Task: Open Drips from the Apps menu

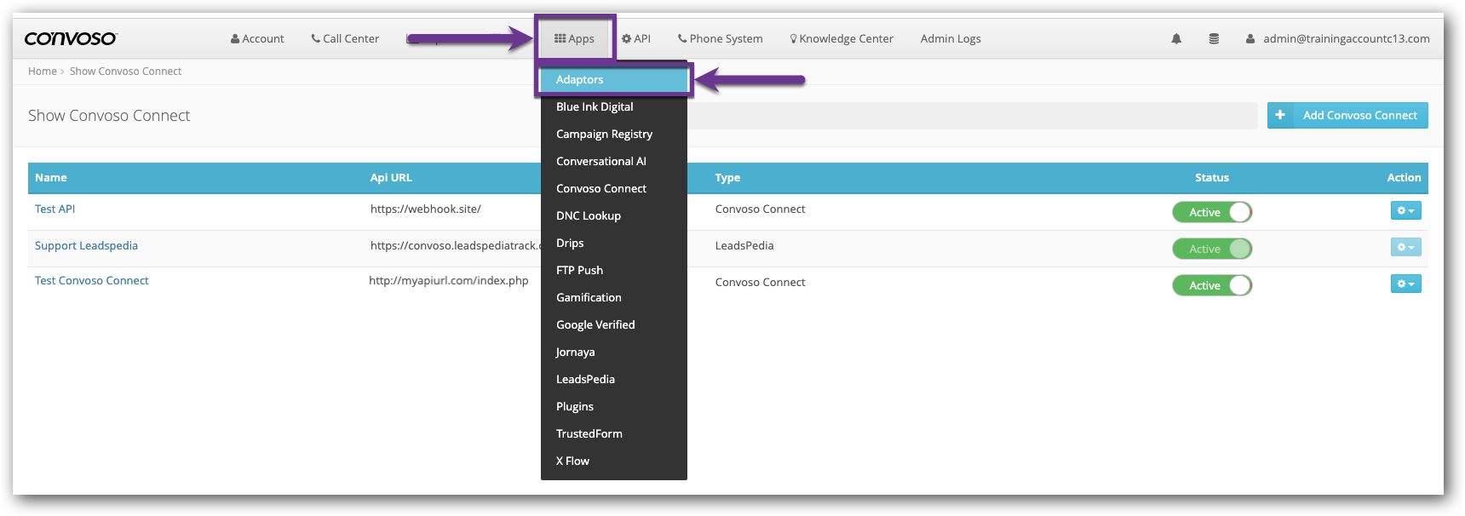Action: [x=614, y=243]
